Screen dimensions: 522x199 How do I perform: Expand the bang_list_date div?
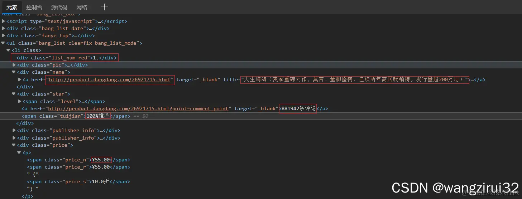point(4,28)
